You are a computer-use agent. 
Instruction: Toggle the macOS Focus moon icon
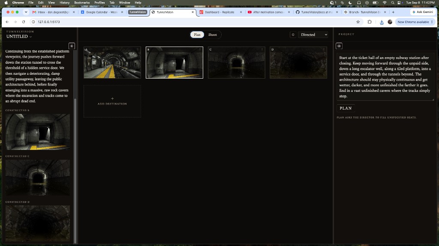350,3
